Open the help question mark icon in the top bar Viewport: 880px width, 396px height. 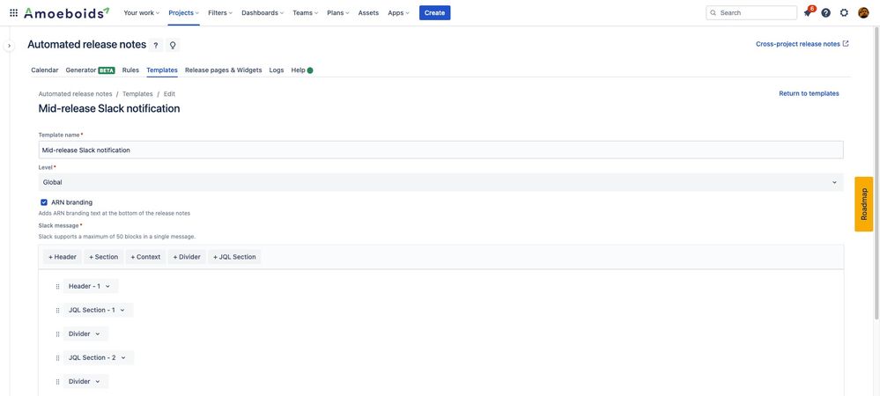click(825, 12)
